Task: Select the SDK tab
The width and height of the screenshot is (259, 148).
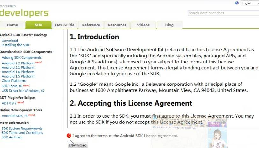Action: click(x=39, y=25)
